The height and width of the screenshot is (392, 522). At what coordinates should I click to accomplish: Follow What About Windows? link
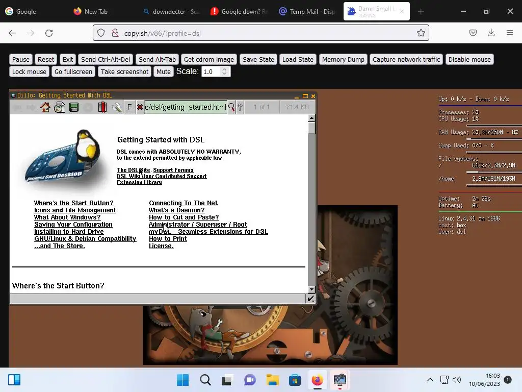(67, 217)
